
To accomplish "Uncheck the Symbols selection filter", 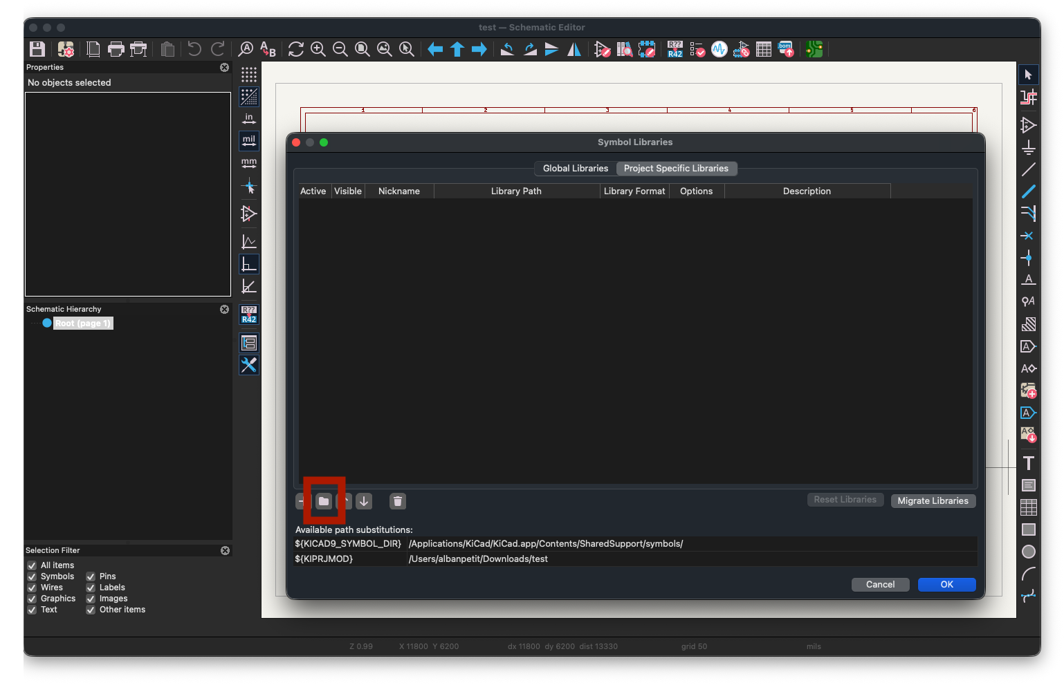I will point(32,576).
